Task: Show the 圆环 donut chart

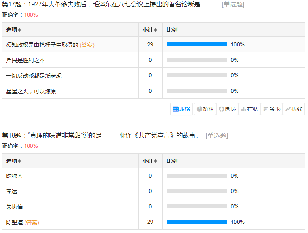Action: [227, 109]
